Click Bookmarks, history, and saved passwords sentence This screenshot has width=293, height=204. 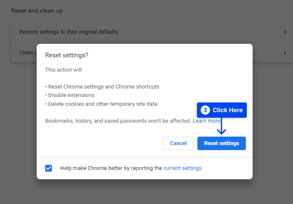[118, 121]
